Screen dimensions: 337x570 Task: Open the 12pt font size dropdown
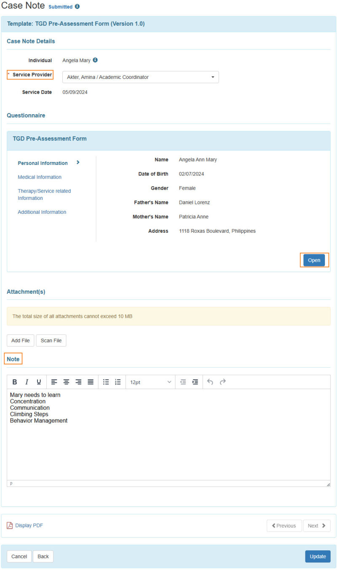tap(150, 382)
